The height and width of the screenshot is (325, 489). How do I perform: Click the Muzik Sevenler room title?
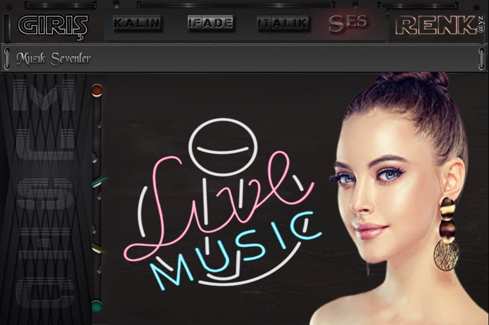pos(54,58)
